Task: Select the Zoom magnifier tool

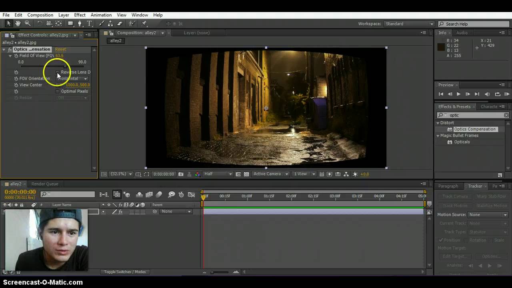Action: pyautogui.click(x=28, y=24)
